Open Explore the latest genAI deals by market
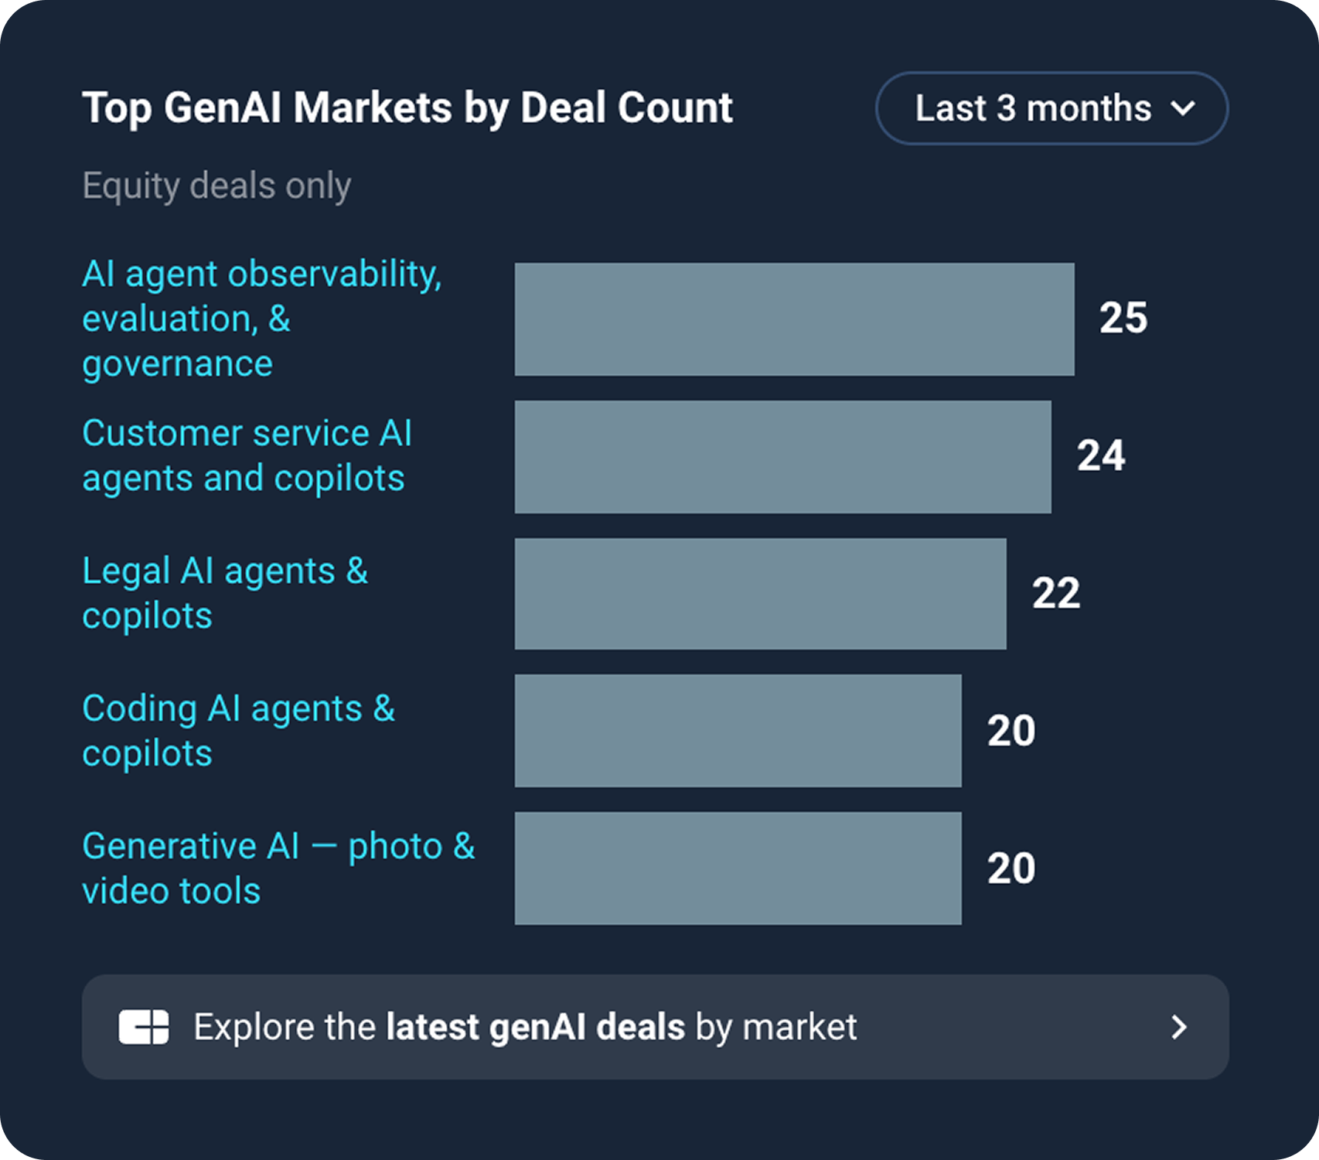The image size is (1319, 1160). tap(526, 1027)
